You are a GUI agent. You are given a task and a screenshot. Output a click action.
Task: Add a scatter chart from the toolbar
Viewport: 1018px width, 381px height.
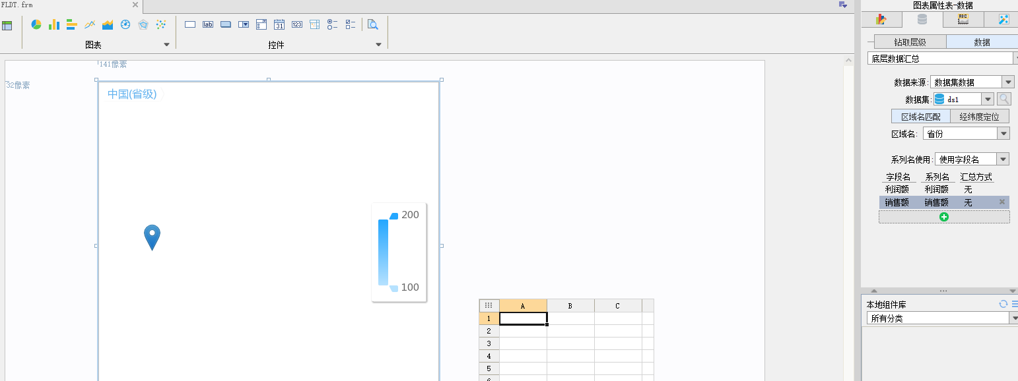click(x=161, y=24)
